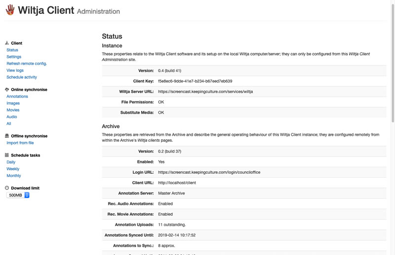Viewport: 395px width, 255px height.
Task: Open the Daily schedule tasks link
Action: [x=11, y=162]
